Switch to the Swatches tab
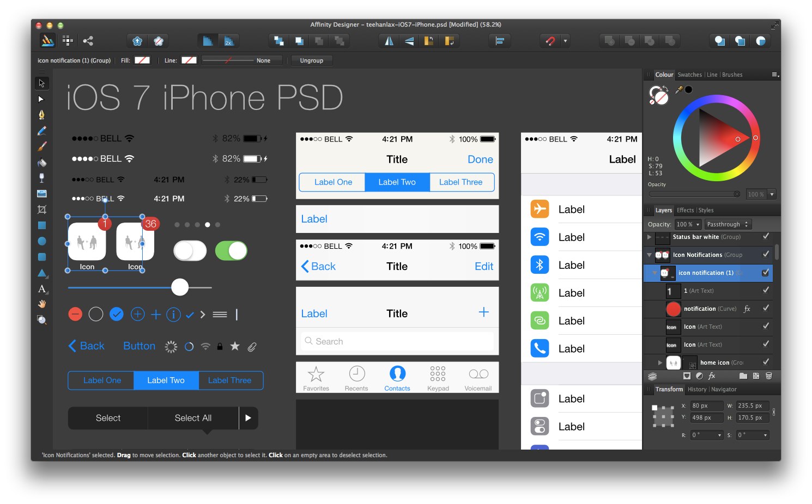The image size is (812, 504). 690,75
